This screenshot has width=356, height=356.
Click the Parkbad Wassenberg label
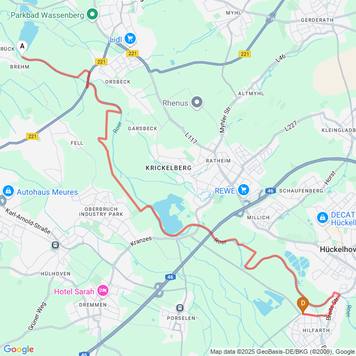pyautogui.click(x=47, y=15)
